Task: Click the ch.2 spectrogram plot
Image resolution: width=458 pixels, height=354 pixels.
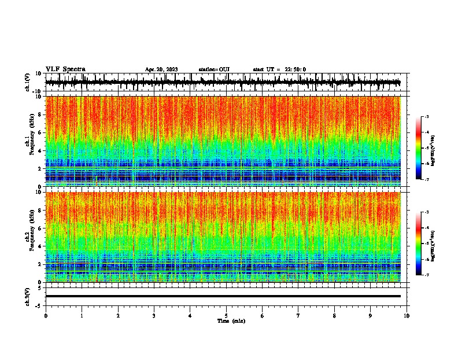Action: pos(223,237)
